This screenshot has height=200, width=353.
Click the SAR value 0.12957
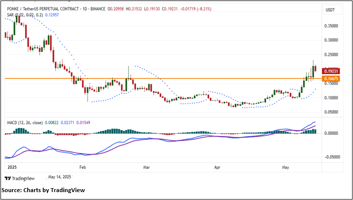(x=52, y=15)
